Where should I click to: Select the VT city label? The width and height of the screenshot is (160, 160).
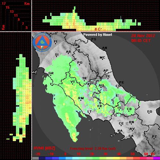tap(73, 82)
